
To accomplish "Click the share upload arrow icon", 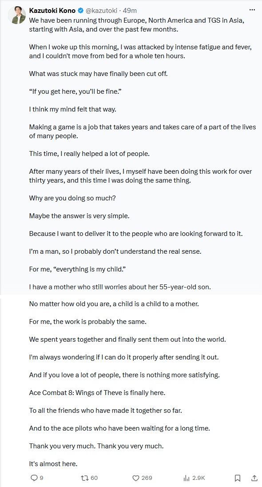I will pyautogui.click(x=254, y=478).
